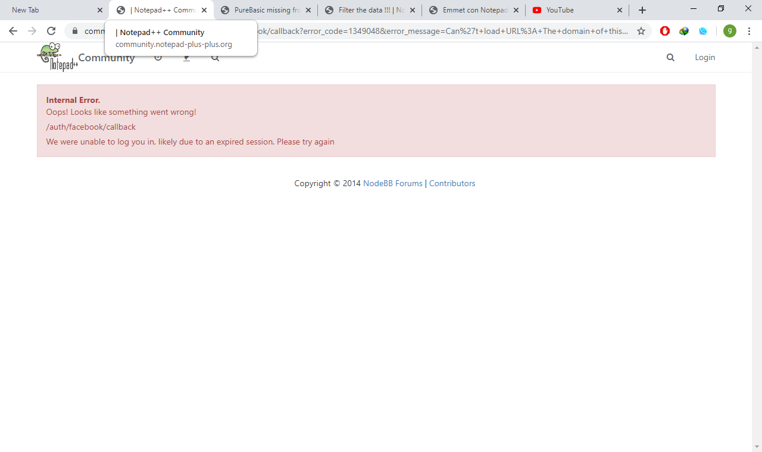Restore down the Chrome window
The height and width of the screenshot is (452, 762).
point(721,9)
